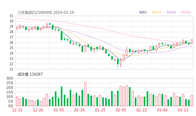The width and height of the screenshot is (196, 116).
Task: Click the price axis value 24
Action: pos(11,53)
